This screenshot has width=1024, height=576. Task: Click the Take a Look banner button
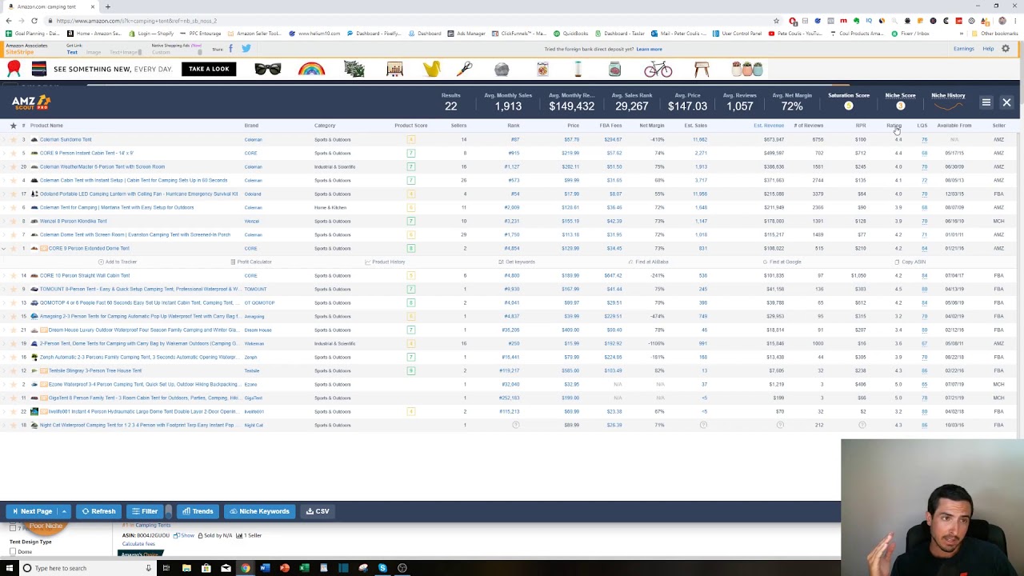pyautogui.click(x=209, y=69)
